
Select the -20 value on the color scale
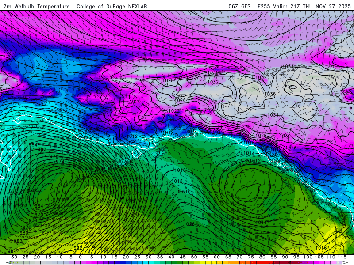[x=35, y=257]
